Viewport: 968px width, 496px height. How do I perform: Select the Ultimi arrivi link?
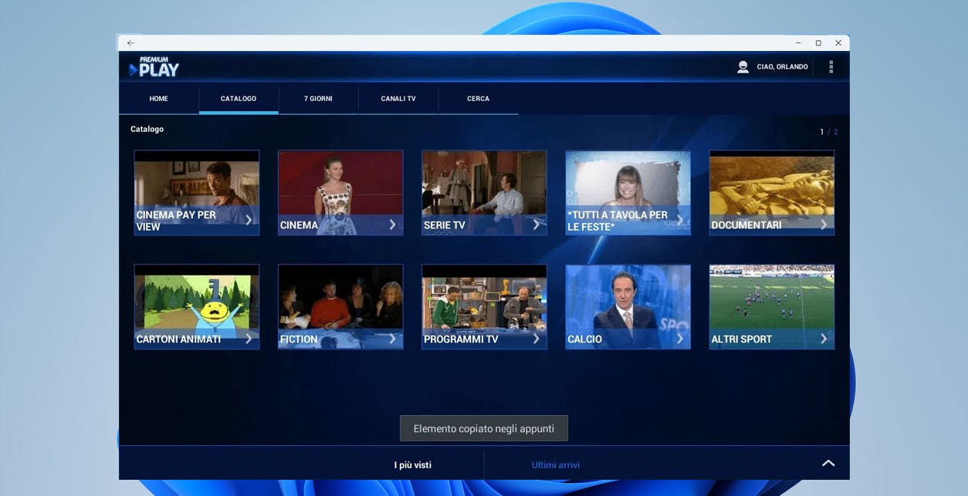pyautogui.click(x=555, y=465)
